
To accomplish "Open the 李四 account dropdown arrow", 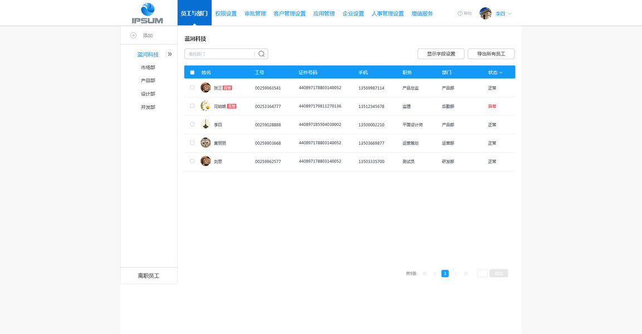I will coord(509,14).
